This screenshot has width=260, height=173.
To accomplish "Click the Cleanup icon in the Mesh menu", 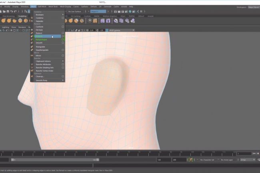I will tap(32, 76).
